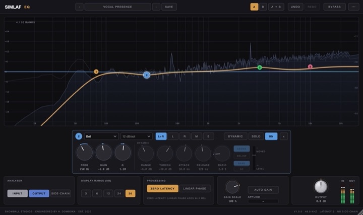Remove band with the x button
The image size is (363, 215).
283,136
